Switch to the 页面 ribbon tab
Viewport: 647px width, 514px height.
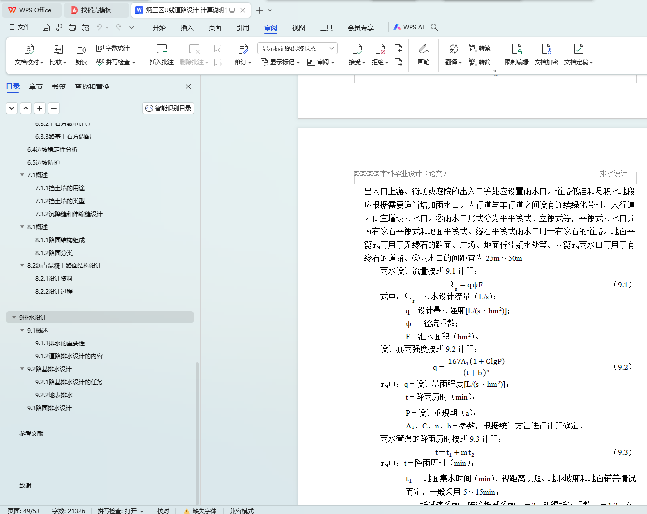pyautogui.click(x=215, y=28)
